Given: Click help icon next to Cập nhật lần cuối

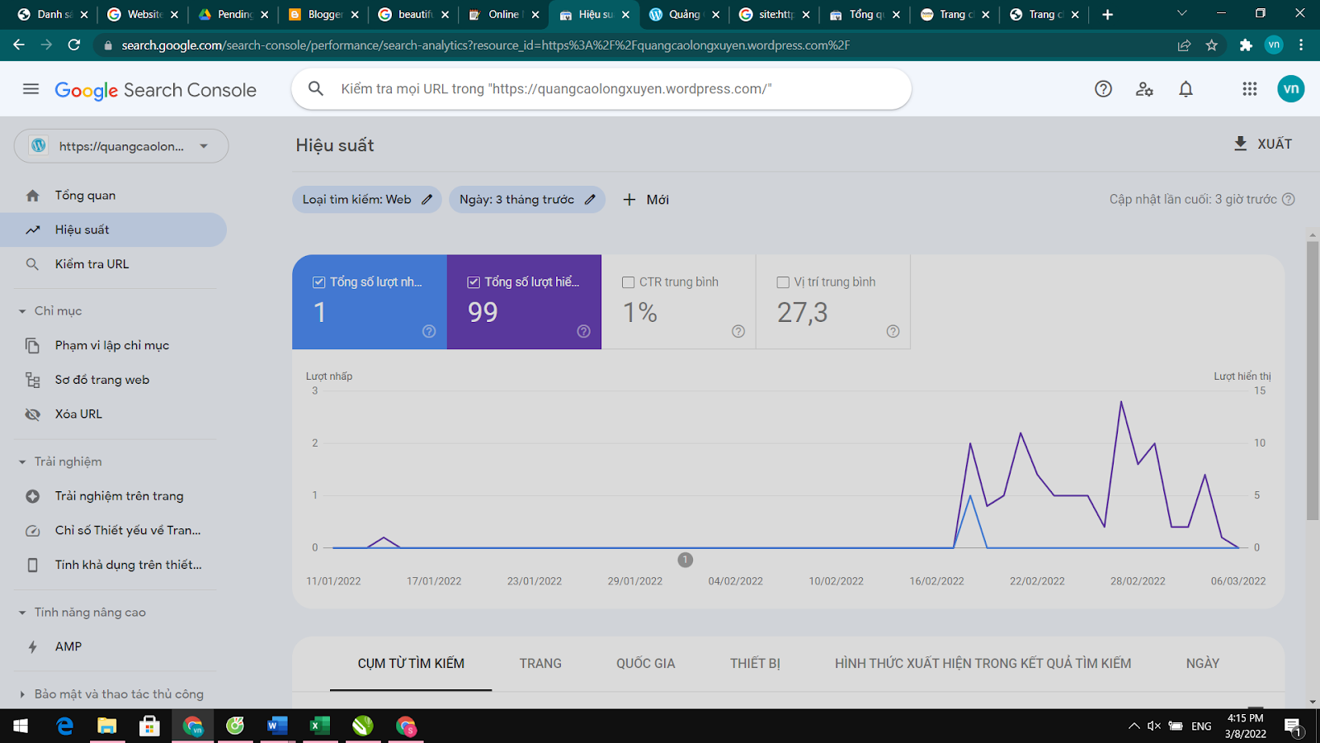Looking at the screenshot, I should click(x=1289, y=199).
